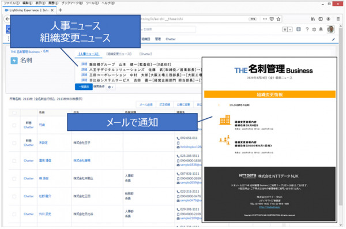Image resolution: width=346 pixels, height=229 pixels.
Task: Bookmark this page with the star icon
Action: pos(279,19)
